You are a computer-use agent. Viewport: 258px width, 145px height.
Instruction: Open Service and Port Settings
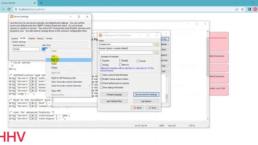tap(146, 95)
